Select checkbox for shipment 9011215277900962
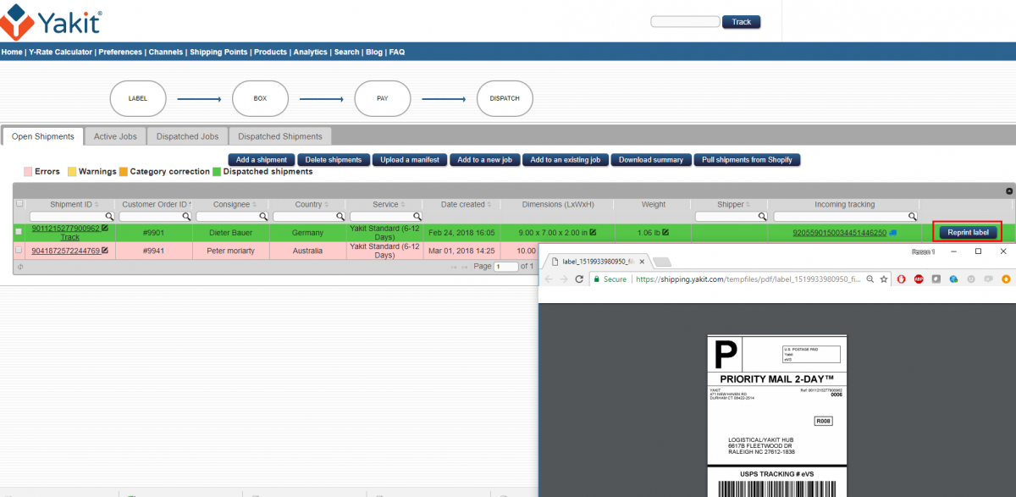This screenshot has width=1016, height=497. coord(19,232)
